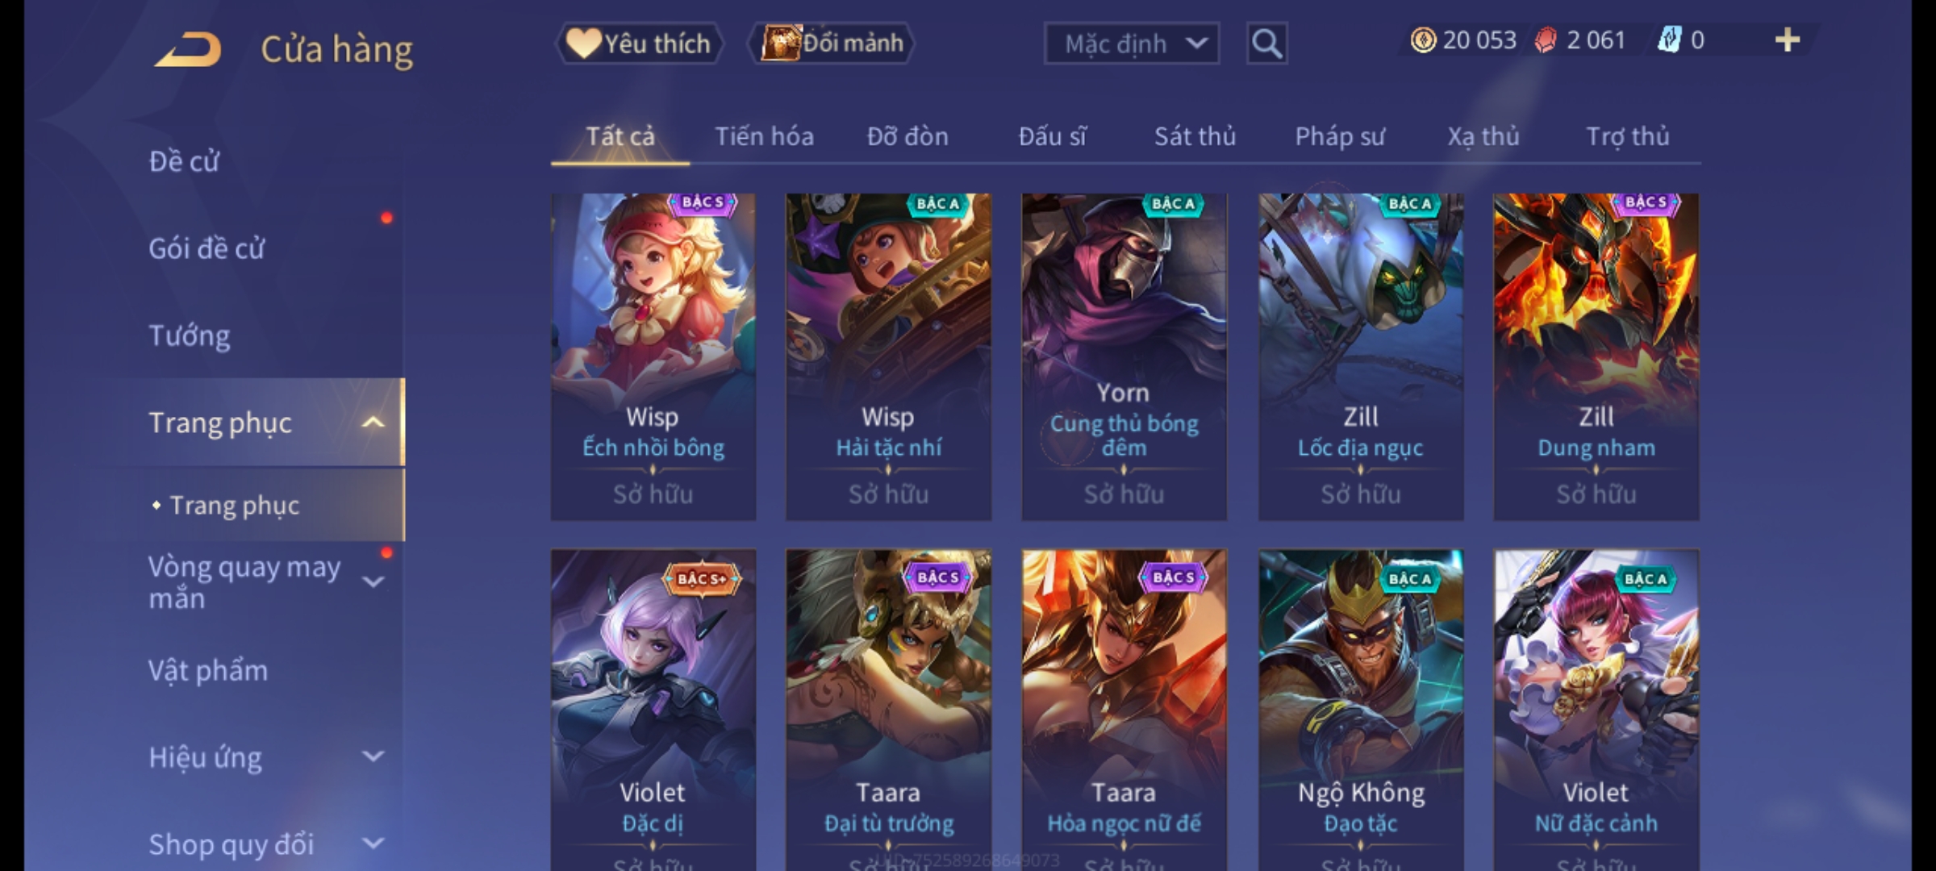View Violet Đặc dị skin card
This screenshot has width=1936, height=871.
653,710
